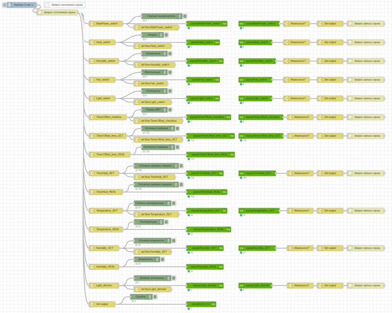Viewport: 392px width, 313px height.
Task: Click the WB icon on sauna/TimeHeat_REAL node
Action: pyautogui.click(x=224, y=192)
